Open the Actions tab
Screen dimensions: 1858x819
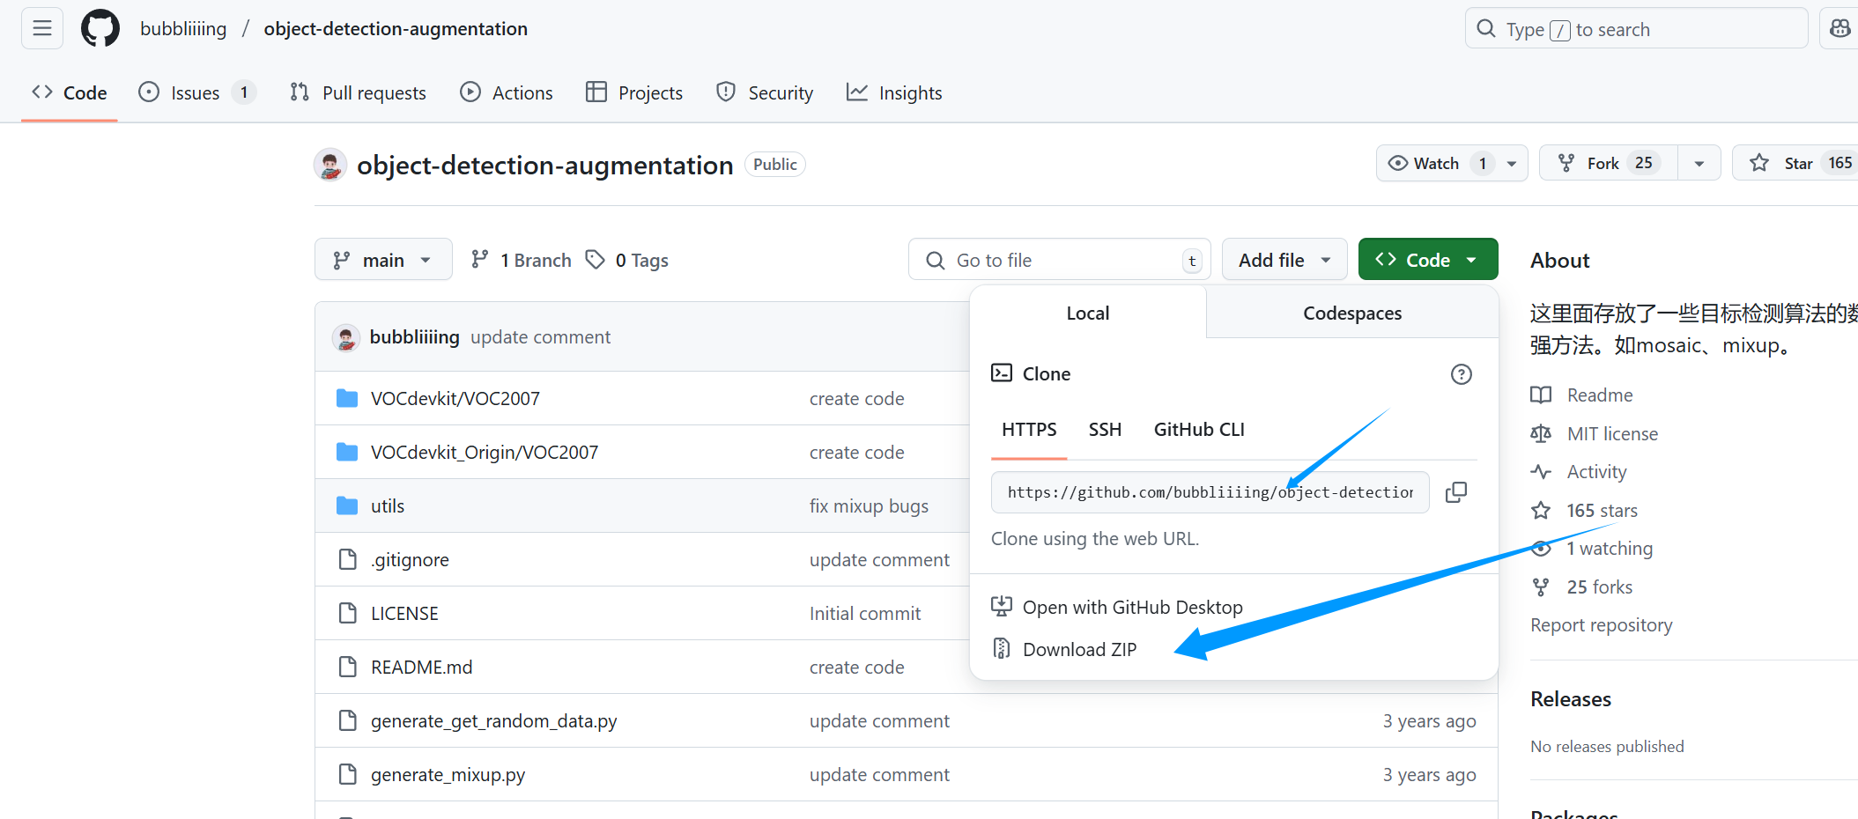[507, 92]
